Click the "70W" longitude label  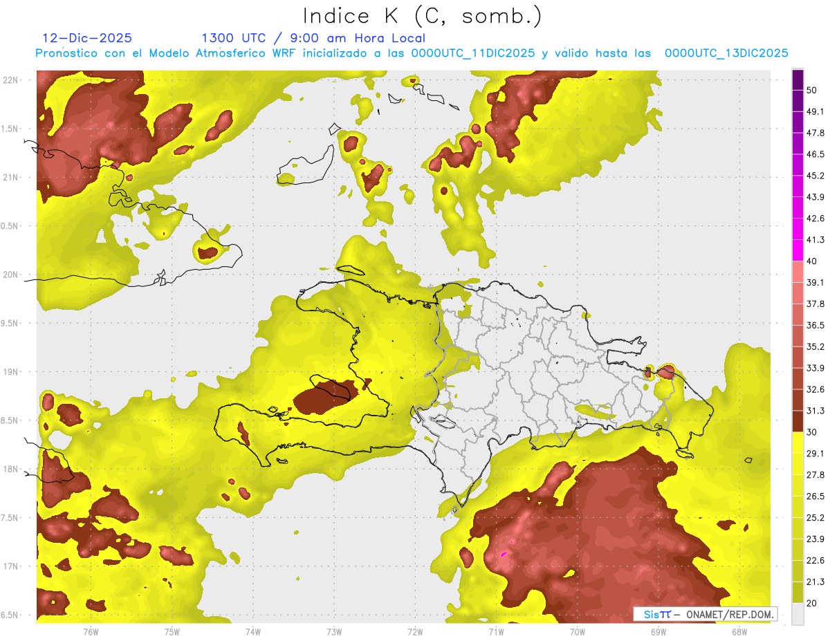click(x=578, y=632)
